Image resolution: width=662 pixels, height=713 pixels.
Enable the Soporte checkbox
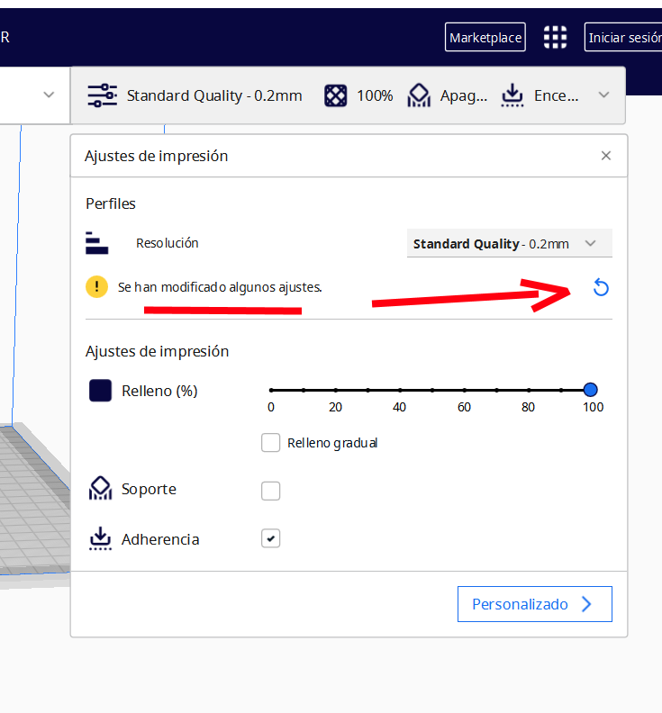tap(271, 492)
